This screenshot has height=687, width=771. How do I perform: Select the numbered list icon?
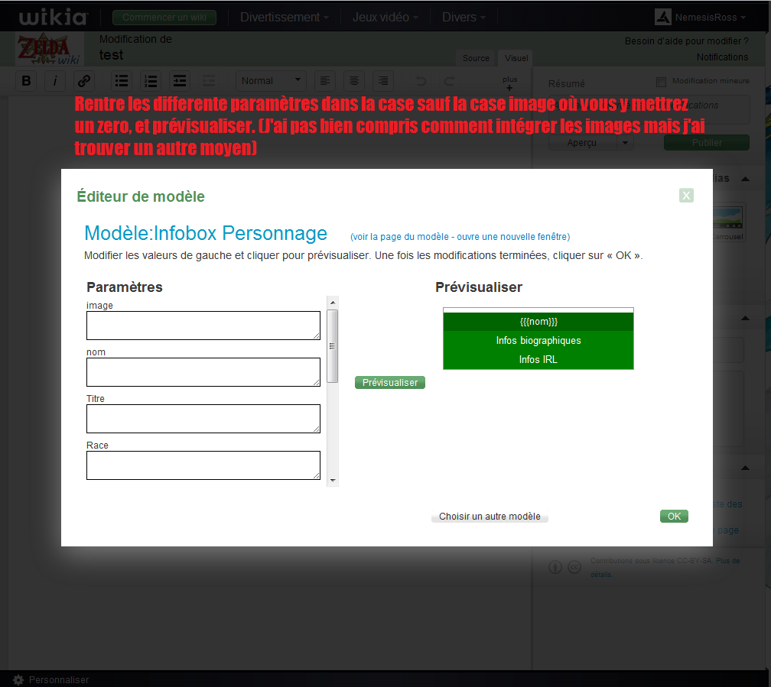pyautogui.click(x=150, y=81)
